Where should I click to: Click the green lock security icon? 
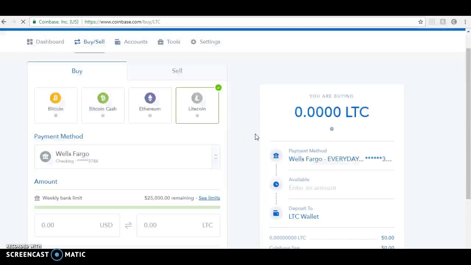point(34,22)
